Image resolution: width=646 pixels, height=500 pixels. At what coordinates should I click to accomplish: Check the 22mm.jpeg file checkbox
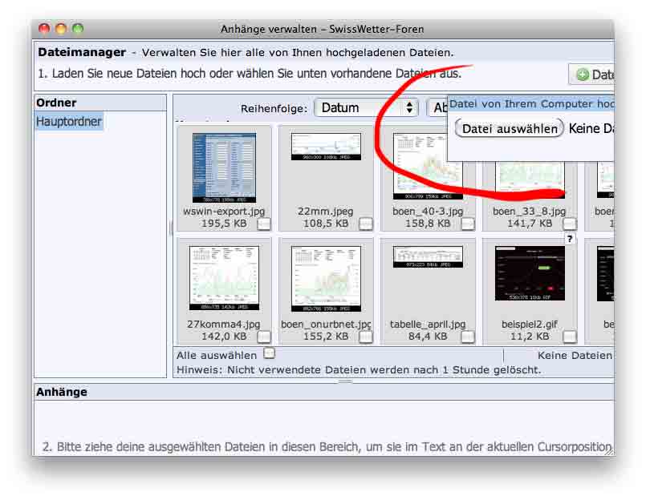[366, 224]
